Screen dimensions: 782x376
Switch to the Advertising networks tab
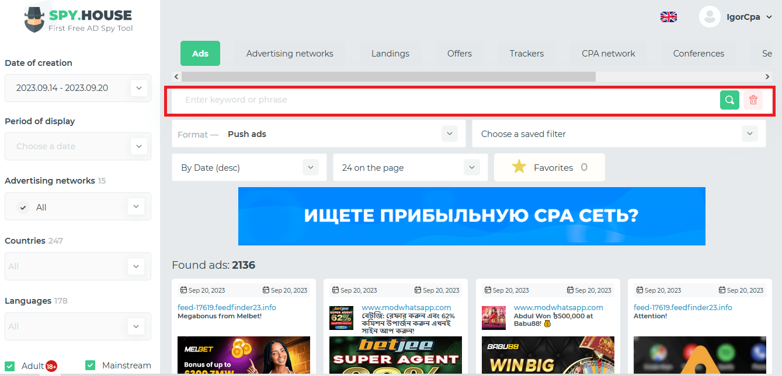tap(290, 53)
